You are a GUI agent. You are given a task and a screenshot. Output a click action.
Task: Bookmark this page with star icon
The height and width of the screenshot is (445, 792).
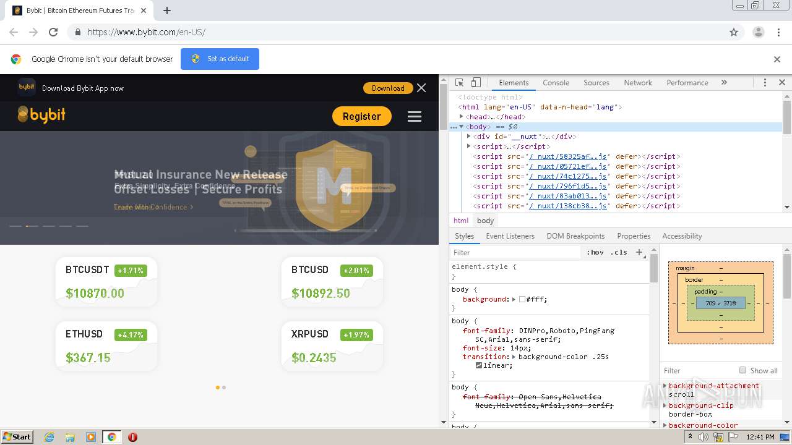734,32
